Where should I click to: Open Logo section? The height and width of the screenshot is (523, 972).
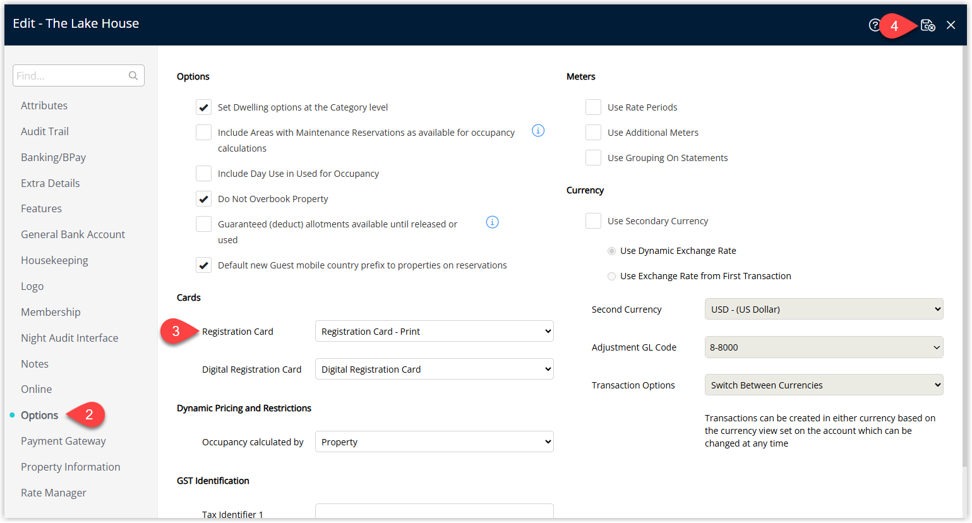pyautogui.click(x=32, y=286)
